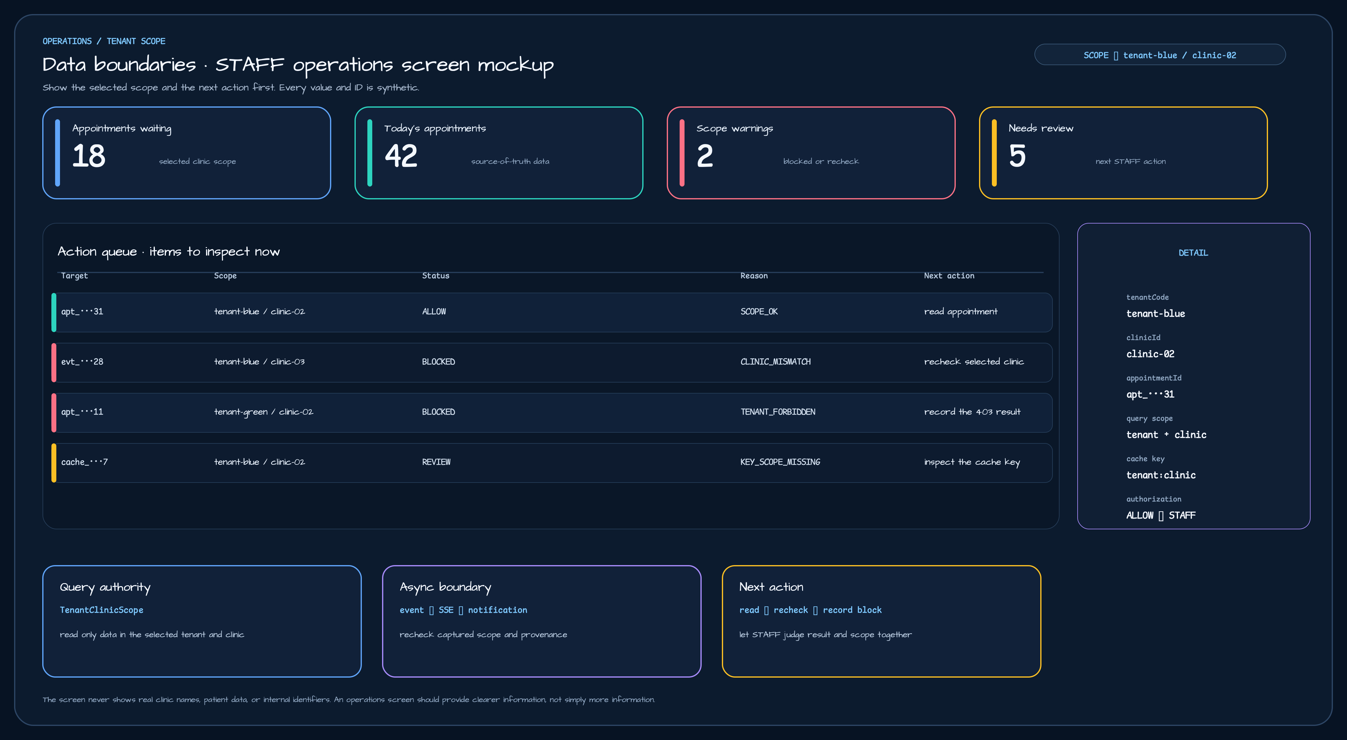
Task: Click 'recheck selected clinic' next action
Action: pyautogui.click(x=974, y=362)
